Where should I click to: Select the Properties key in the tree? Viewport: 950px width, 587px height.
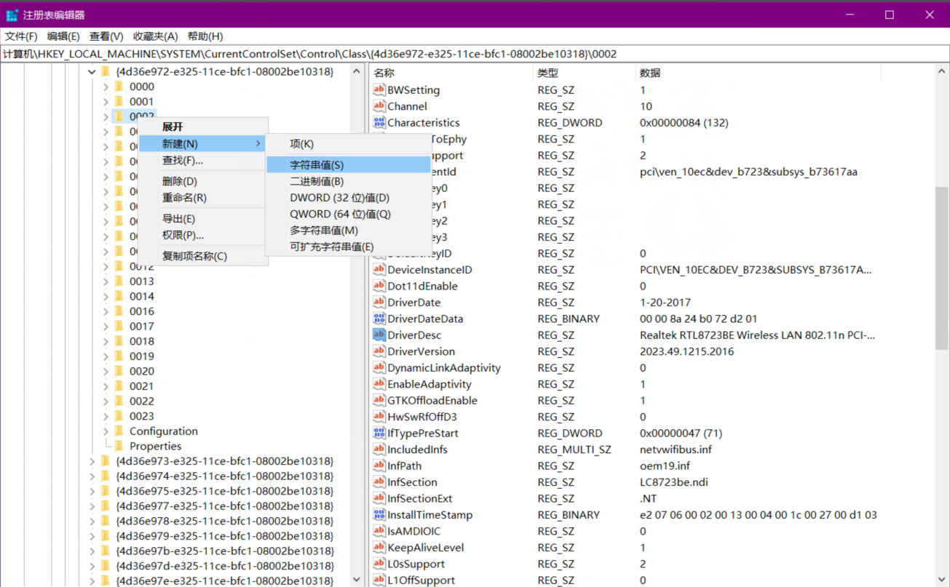click(x=155, y=446)
